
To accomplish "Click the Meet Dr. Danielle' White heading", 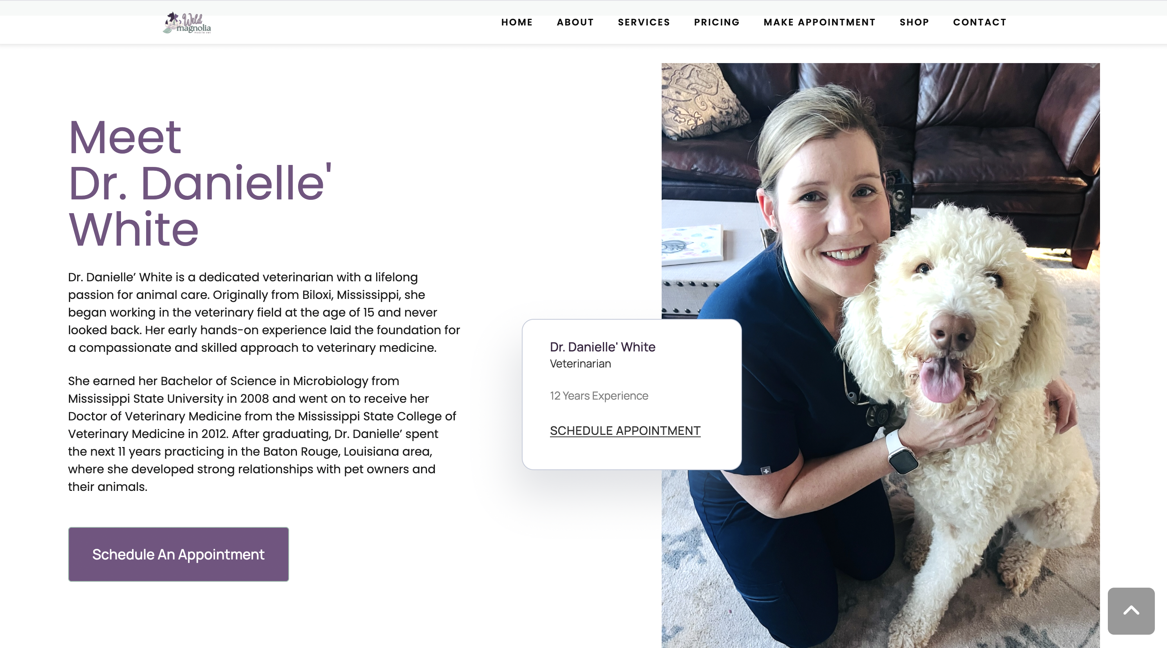I will (200, 183).
